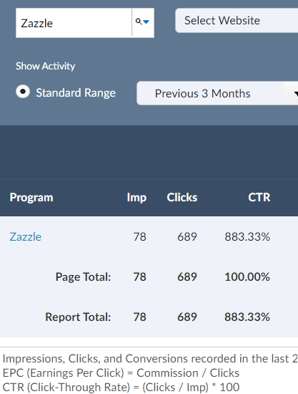Expand the Select Website dropdown
This screenshot has height=394, width=298.
click(237, 21)
